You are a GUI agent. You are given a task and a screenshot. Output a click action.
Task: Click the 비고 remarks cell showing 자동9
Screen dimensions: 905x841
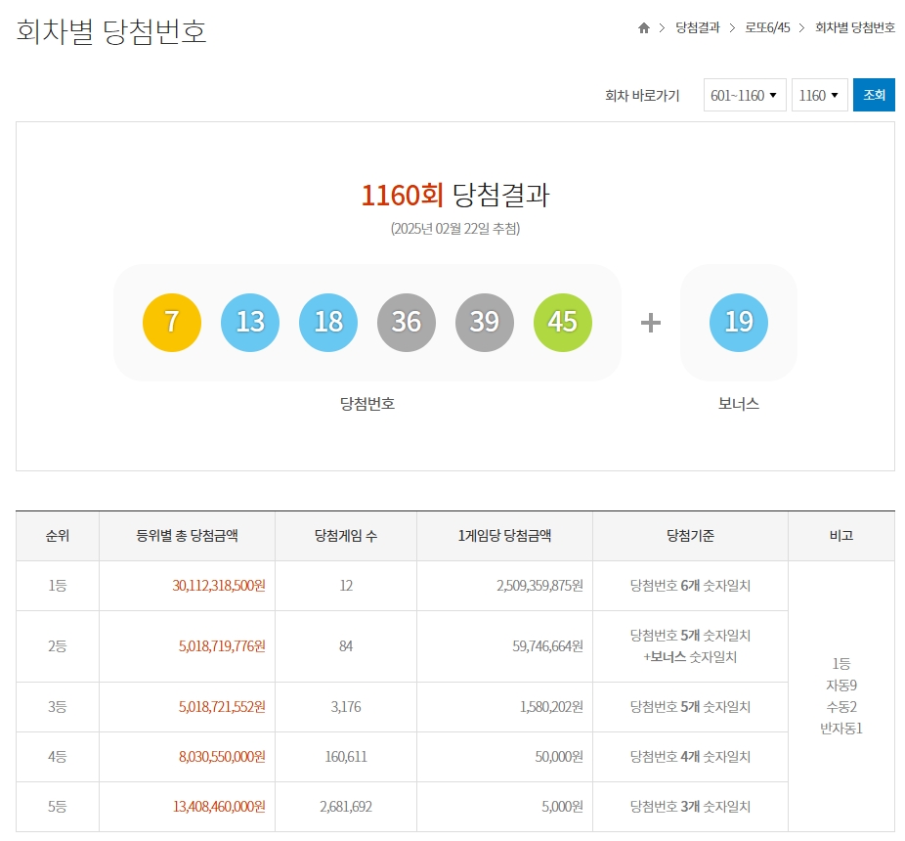[841, 695]
